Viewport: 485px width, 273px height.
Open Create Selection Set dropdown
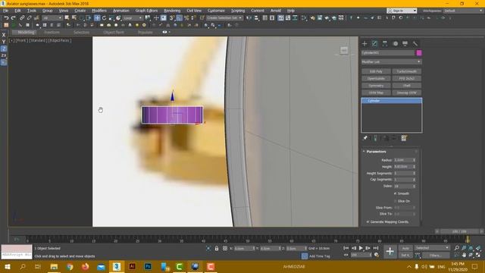224,18
